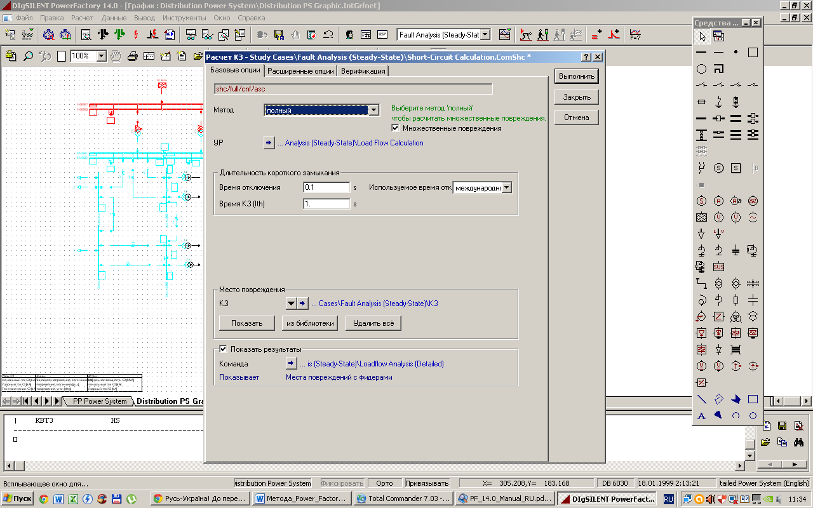Click the Отмена button
The width and height of the screenshot is (813, 508).
[577, 117]
